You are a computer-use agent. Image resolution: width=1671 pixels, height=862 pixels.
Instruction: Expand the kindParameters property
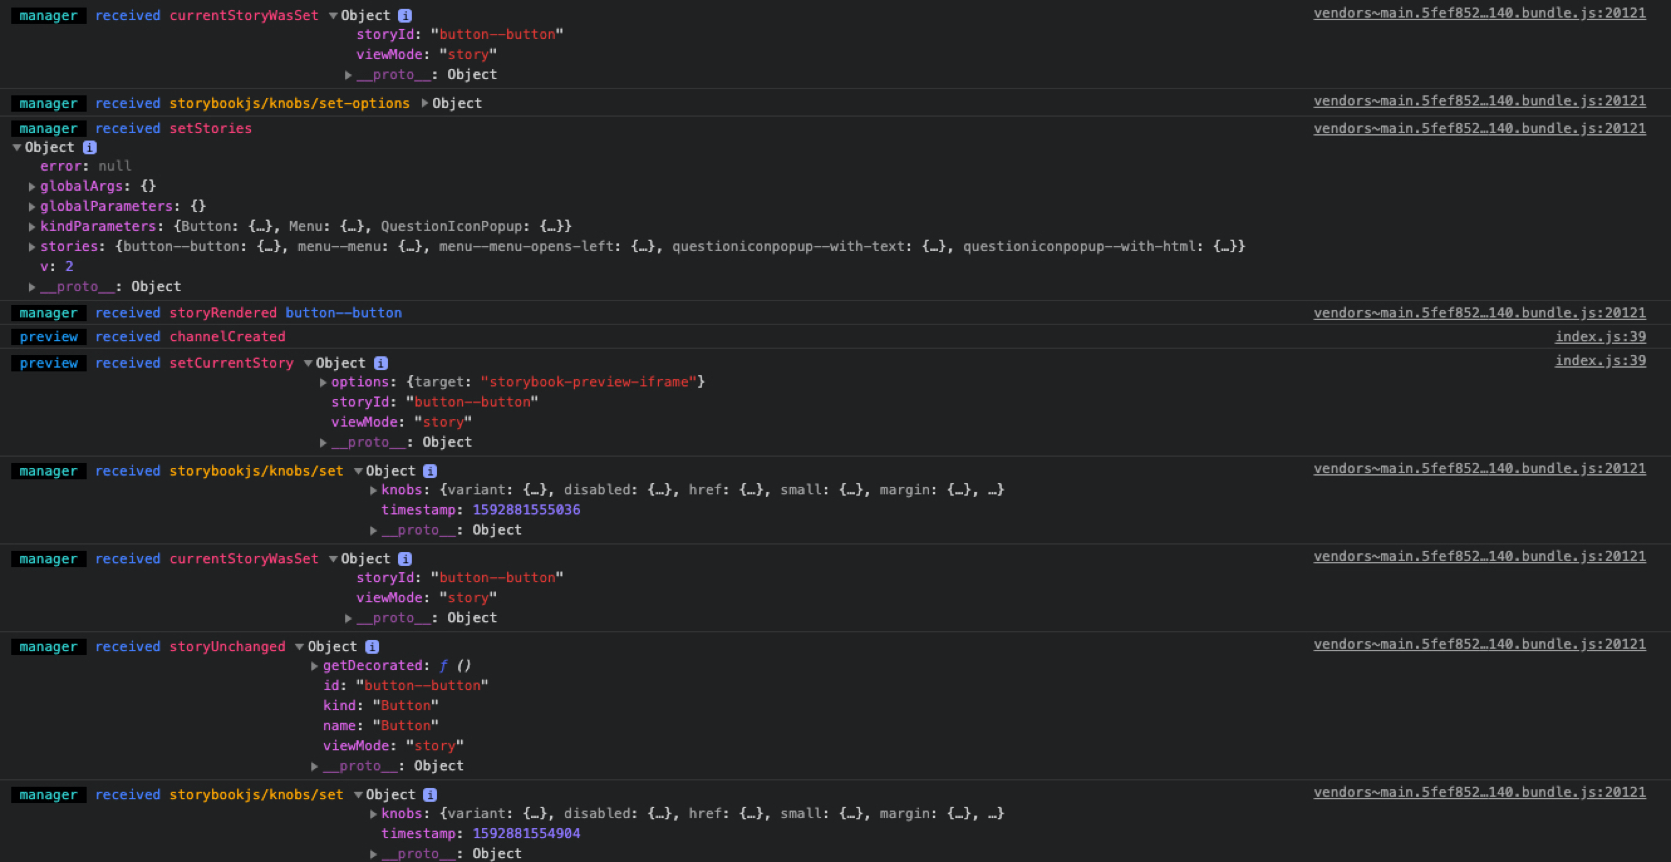point(32,226)
